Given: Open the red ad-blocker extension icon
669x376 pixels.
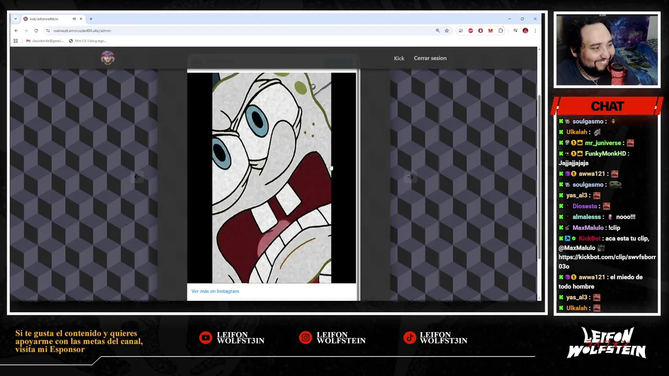Looking at the screenshot, I should (x=470, y=31).
